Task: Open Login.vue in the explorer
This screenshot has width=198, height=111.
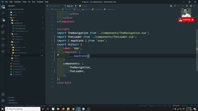Action: coord(18,36)
